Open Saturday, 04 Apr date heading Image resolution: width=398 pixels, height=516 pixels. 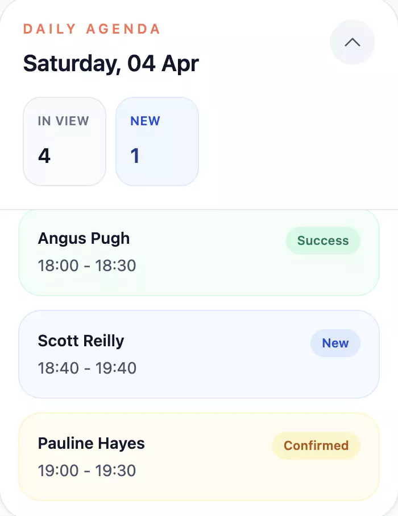(110, 63)
